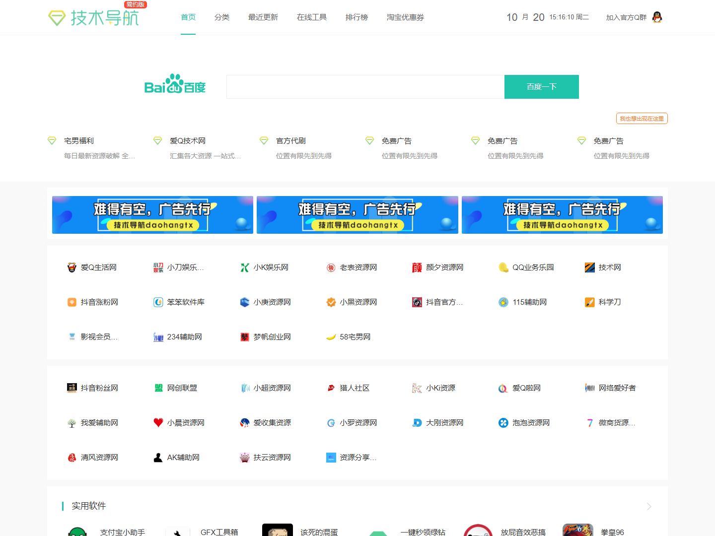The width and height of the screenshot is (715, 536).
Task: Click the Baidu logo beside search box
Action: pos(175,84)
